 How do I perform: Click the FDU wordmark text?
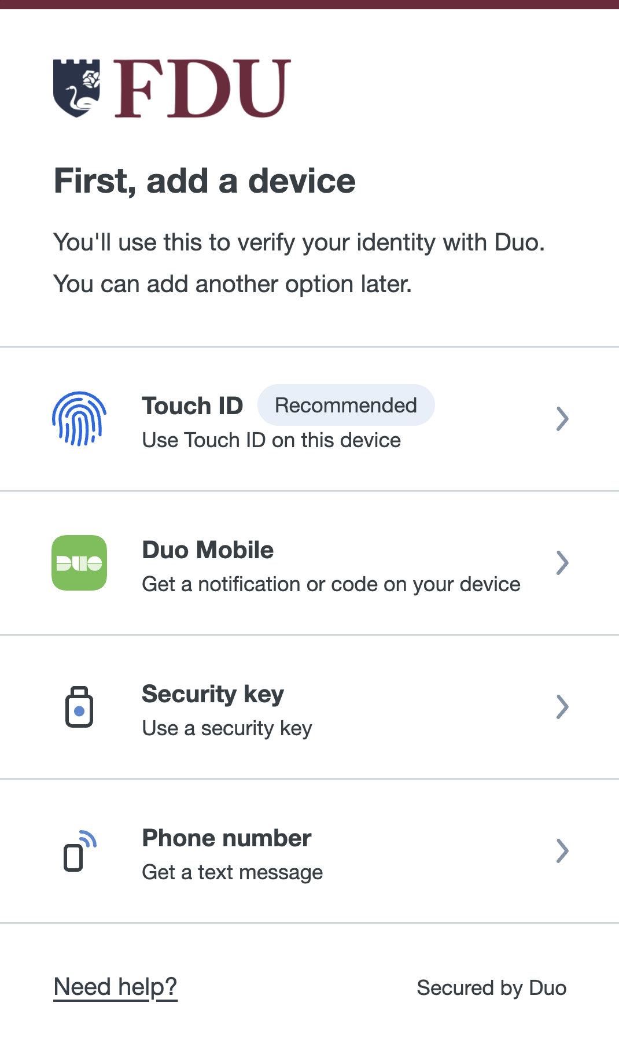(x=202, y=89)
